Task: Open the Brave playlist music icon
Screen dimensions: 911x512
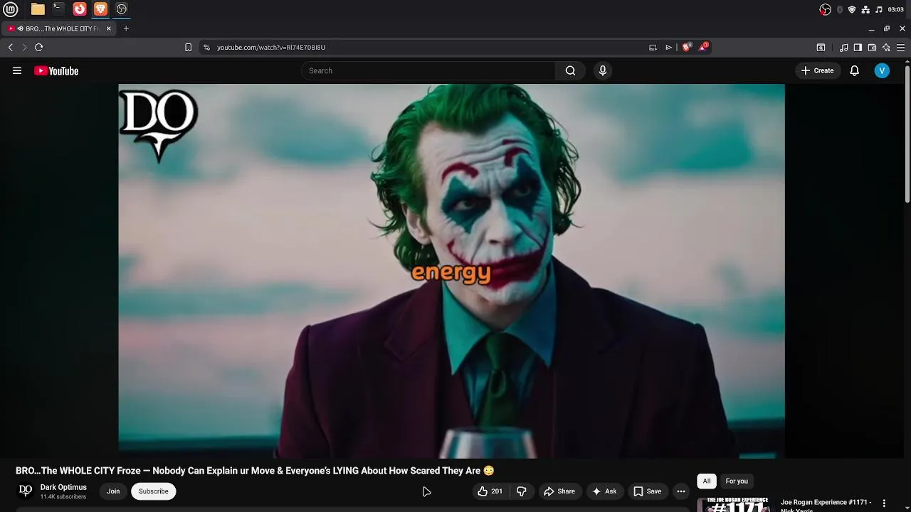Action: [843, 48]
